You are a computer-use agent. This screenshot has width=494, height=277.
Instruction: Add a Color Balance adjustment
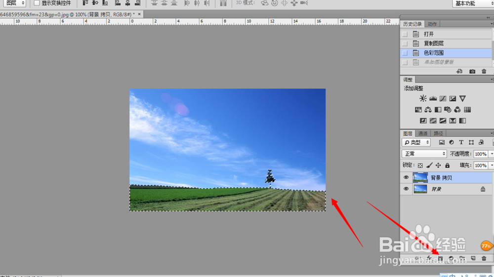pyautogui.click(x=428, y=110)
